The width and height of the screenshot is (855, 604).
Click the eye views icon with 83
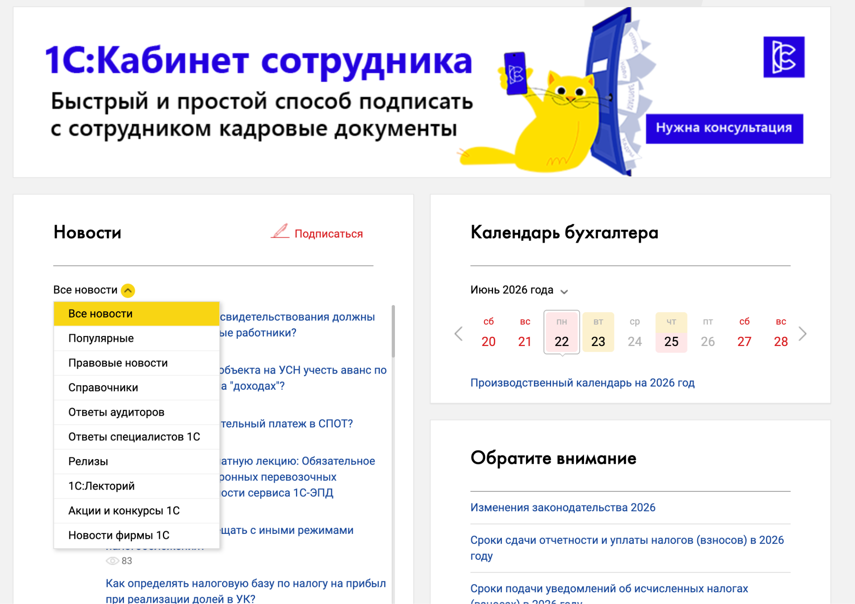click(112, 561)
